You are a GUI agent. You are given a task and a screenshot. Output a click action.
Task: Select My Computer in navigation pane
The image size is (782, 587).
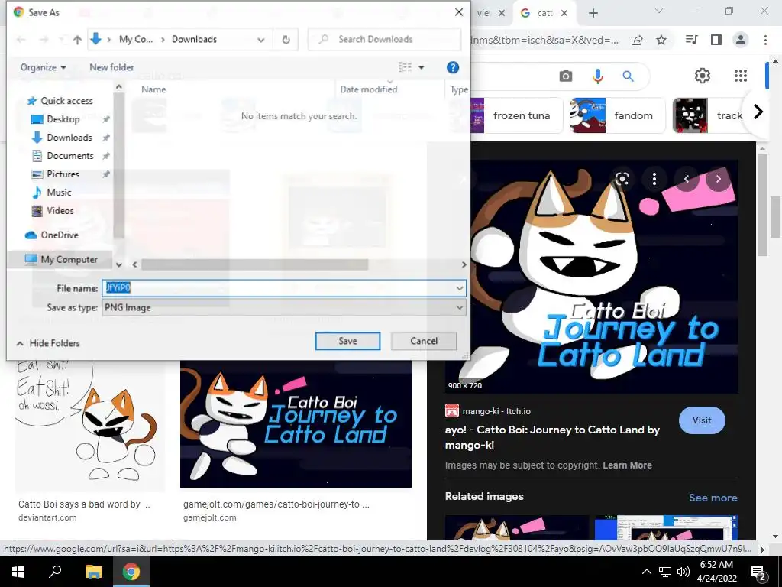[61, 260]
